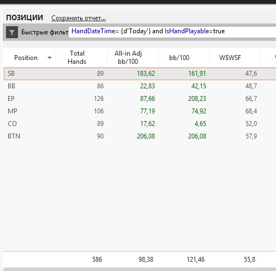Viewport: 276px width, 271px height.
Task: Click the 74,92 bb/100 value
Action: (199, 111)
